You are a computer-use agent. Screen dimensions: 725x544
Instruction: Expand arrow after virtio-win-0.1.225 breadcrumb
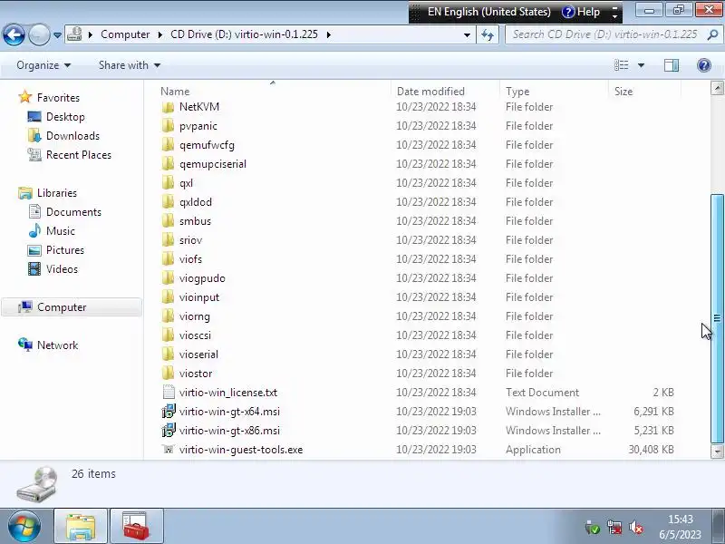tap(328, 34)
